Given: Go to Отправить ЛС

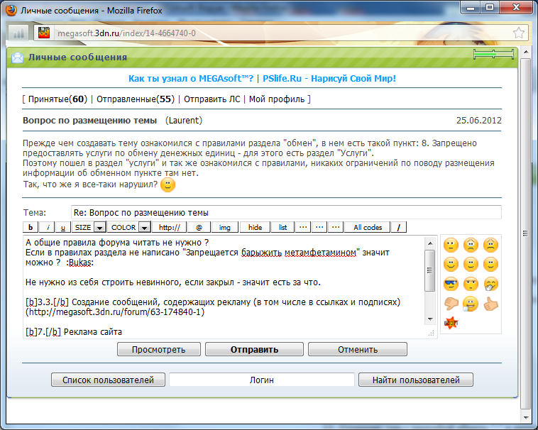Looking at the screenshot, I should (x=212, y=99).
